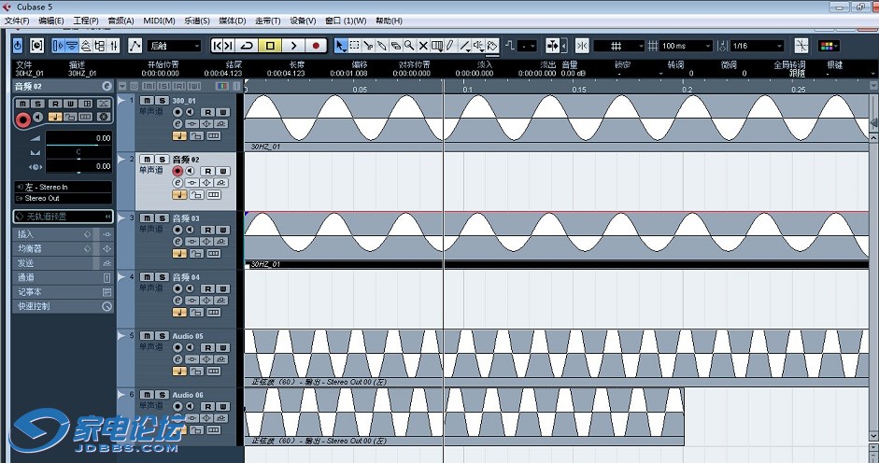Enable monitor on 音频 03 track
This screenshot has width=879, height=463.
point(190,230)
